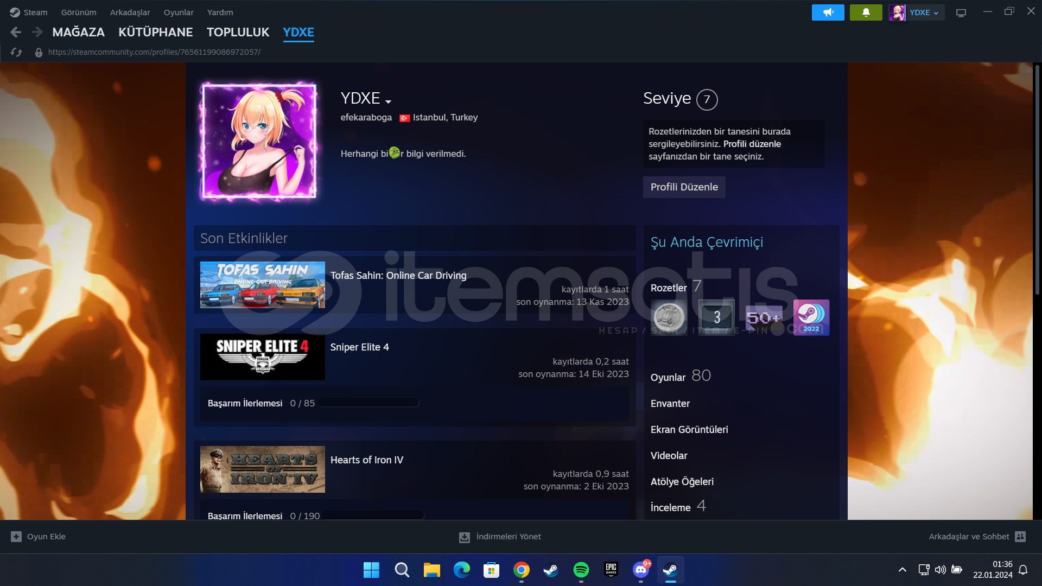Viewport: 1042px width, 586px height.
Task: Open the Rozetler badges link
Action: [x=669, y=288]
